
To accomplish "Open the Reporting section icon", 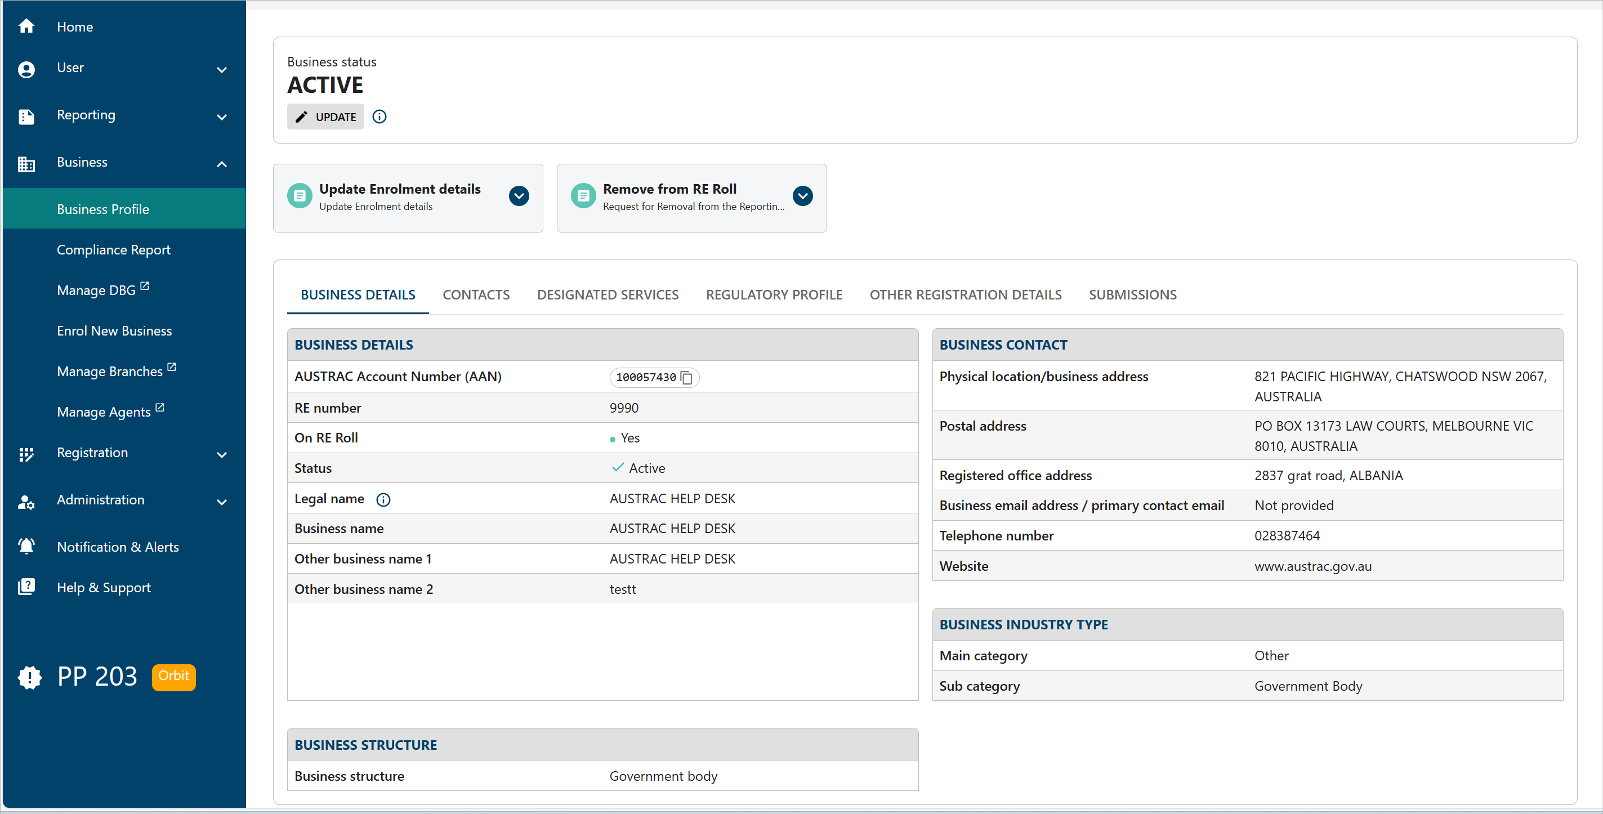I will tap(26, 117).
